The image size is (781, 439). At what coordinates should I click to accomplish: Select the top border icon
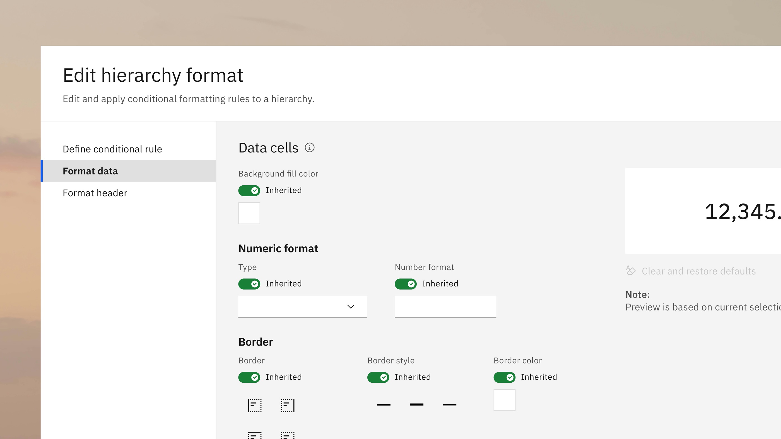255,436
